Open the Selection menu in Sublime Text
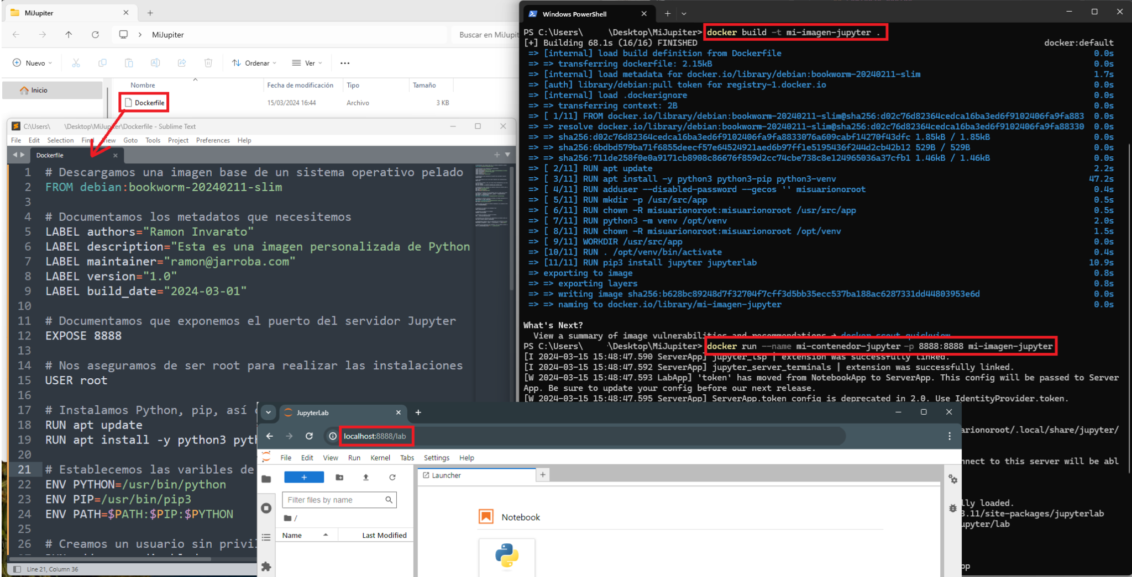Viewport: 1132px width, 577px height. [x=60, y=140]
